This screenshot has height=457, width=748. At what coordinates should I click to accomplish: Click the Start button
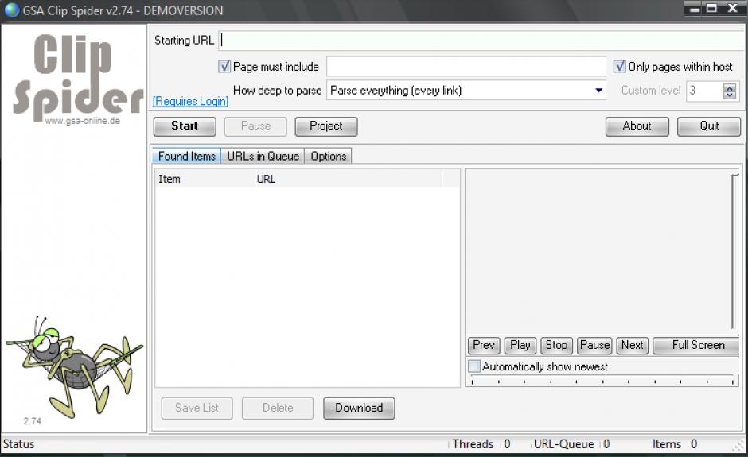[x=185, y=126]
